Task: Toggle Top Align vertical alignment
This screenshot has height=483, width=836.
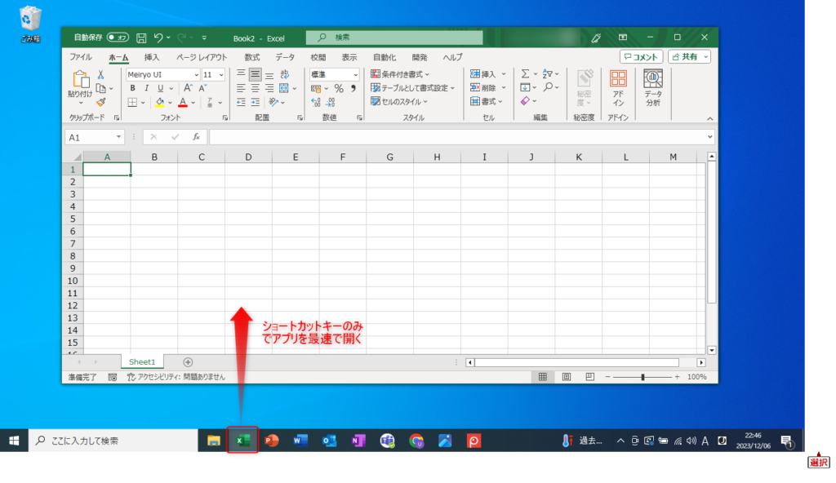Action: 241,74
